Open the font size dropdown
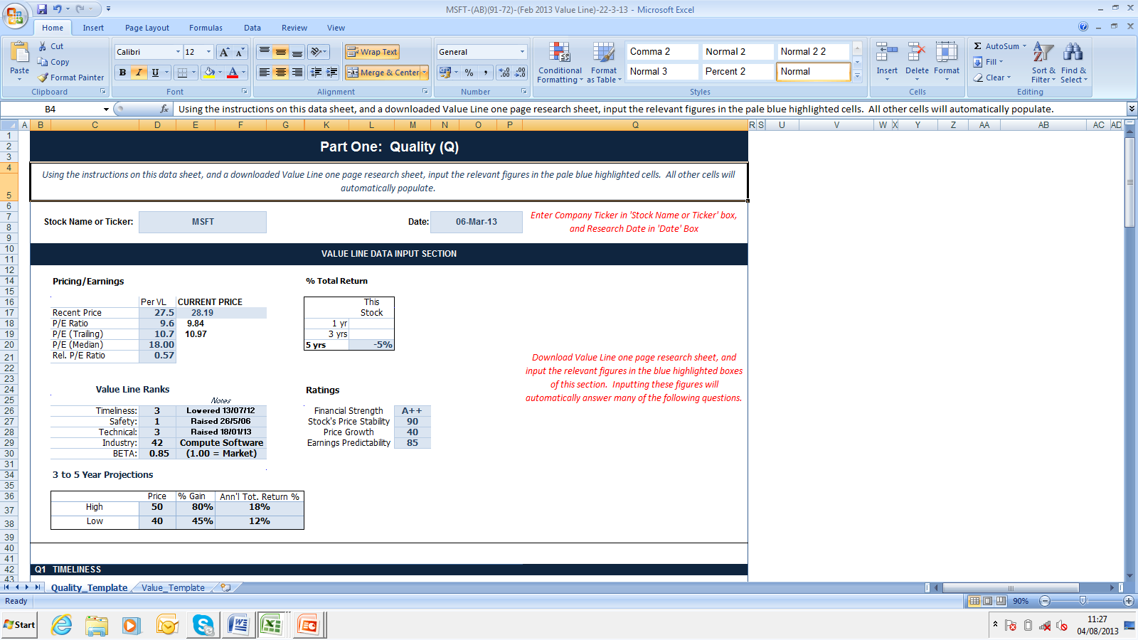The height and width of the screenshot is (640, 1138). point(208,52)
